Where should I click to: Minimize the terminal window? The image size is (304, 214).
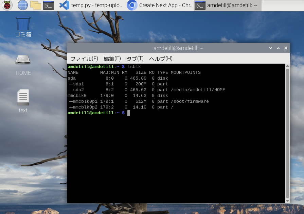[x=270, y=48]
